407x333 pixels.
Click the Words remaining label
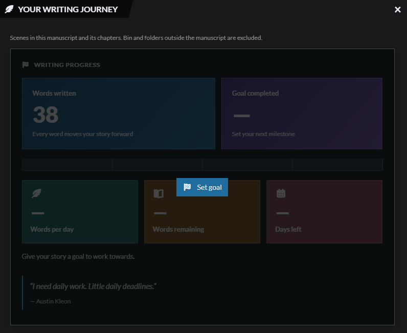(x=178, y=229)
